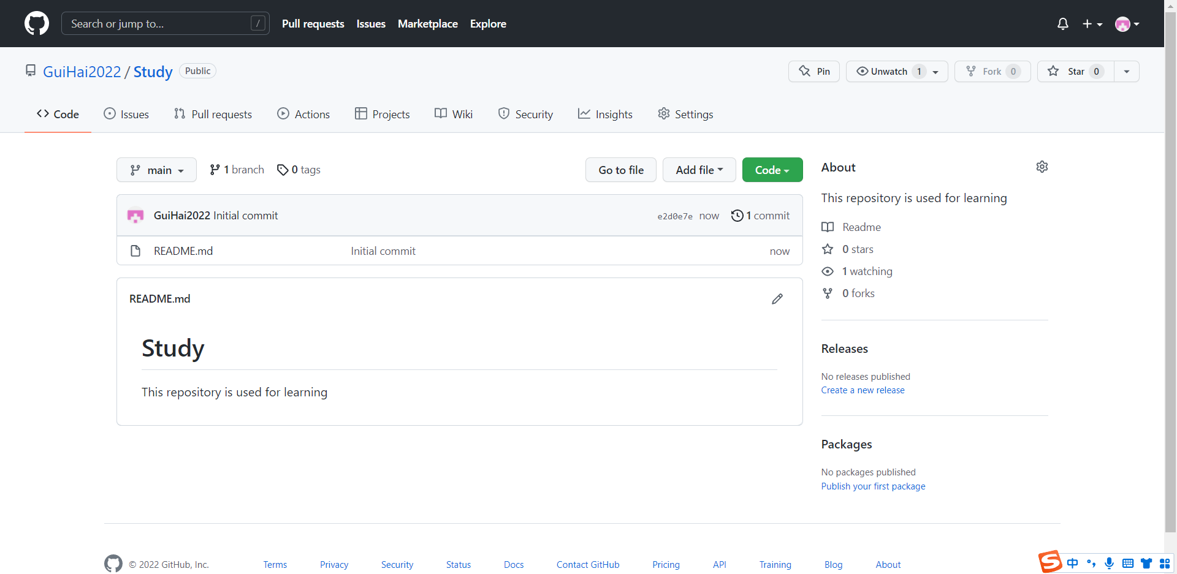Open GuiHai2022 owner link
The width and height of the screenshot is (1177, 574).
tap(82, 72)
